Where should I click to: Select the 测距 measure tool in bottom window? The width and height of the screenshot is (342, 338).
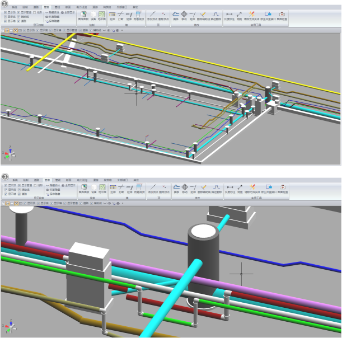[240, 189]
